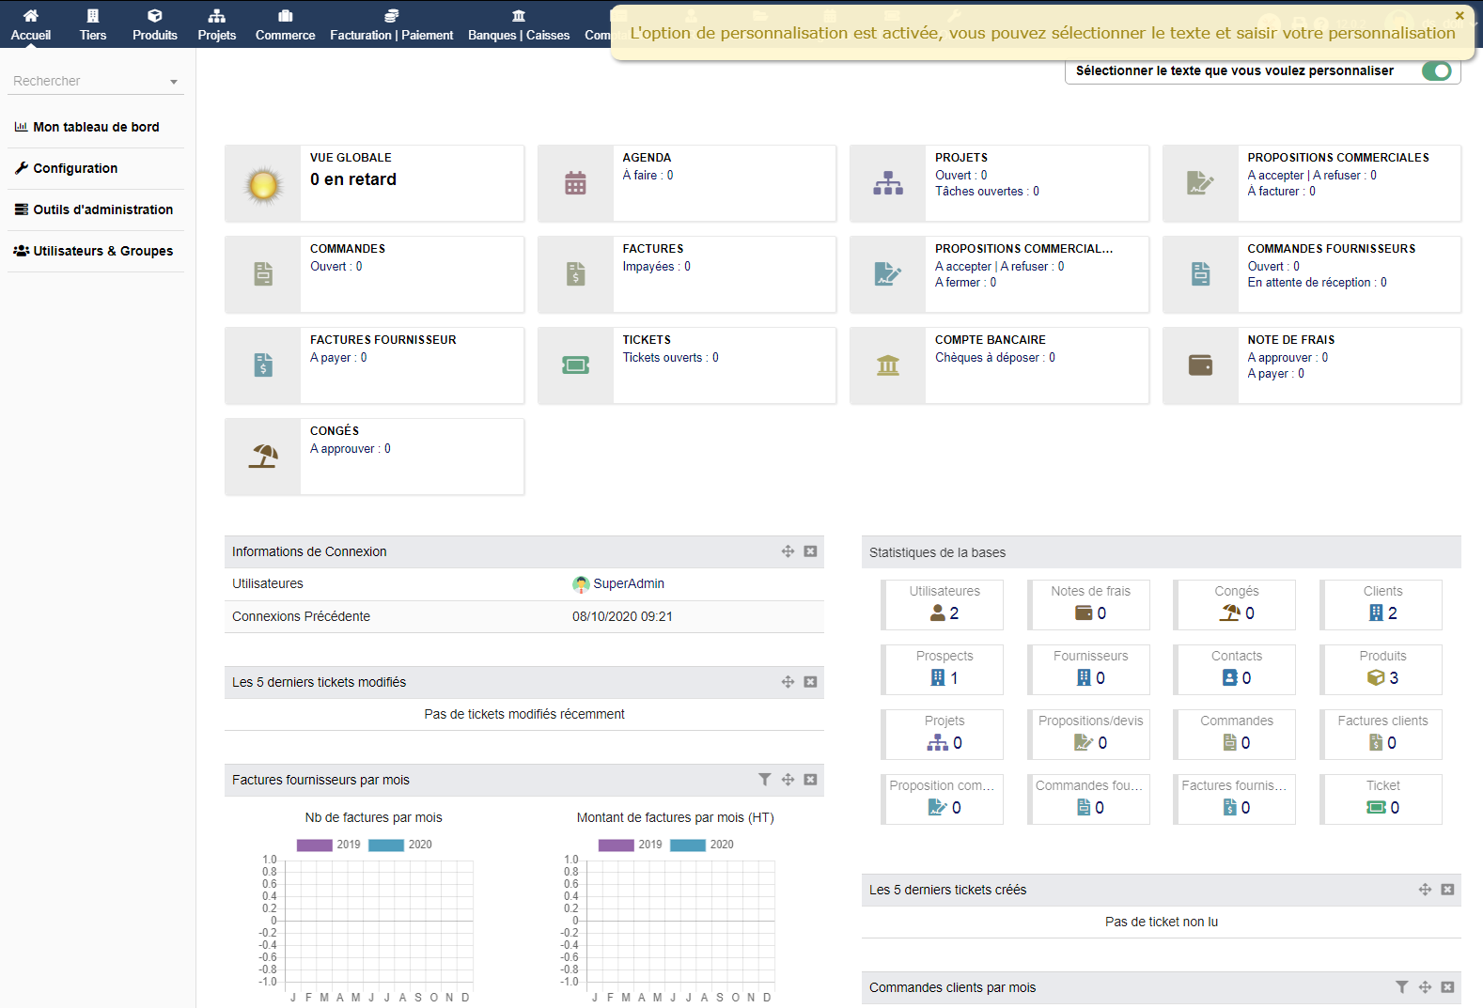Viewport: 1483px width, 1008px height.
Task: Open filter on Commandes clients par mois
Action: [1401, 987]
